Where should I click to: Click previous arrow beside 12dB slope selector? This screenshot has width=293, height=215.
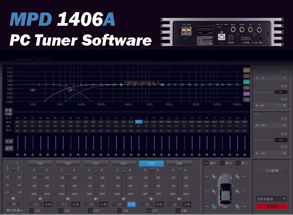pyautogui.click(x=257, y=153)
